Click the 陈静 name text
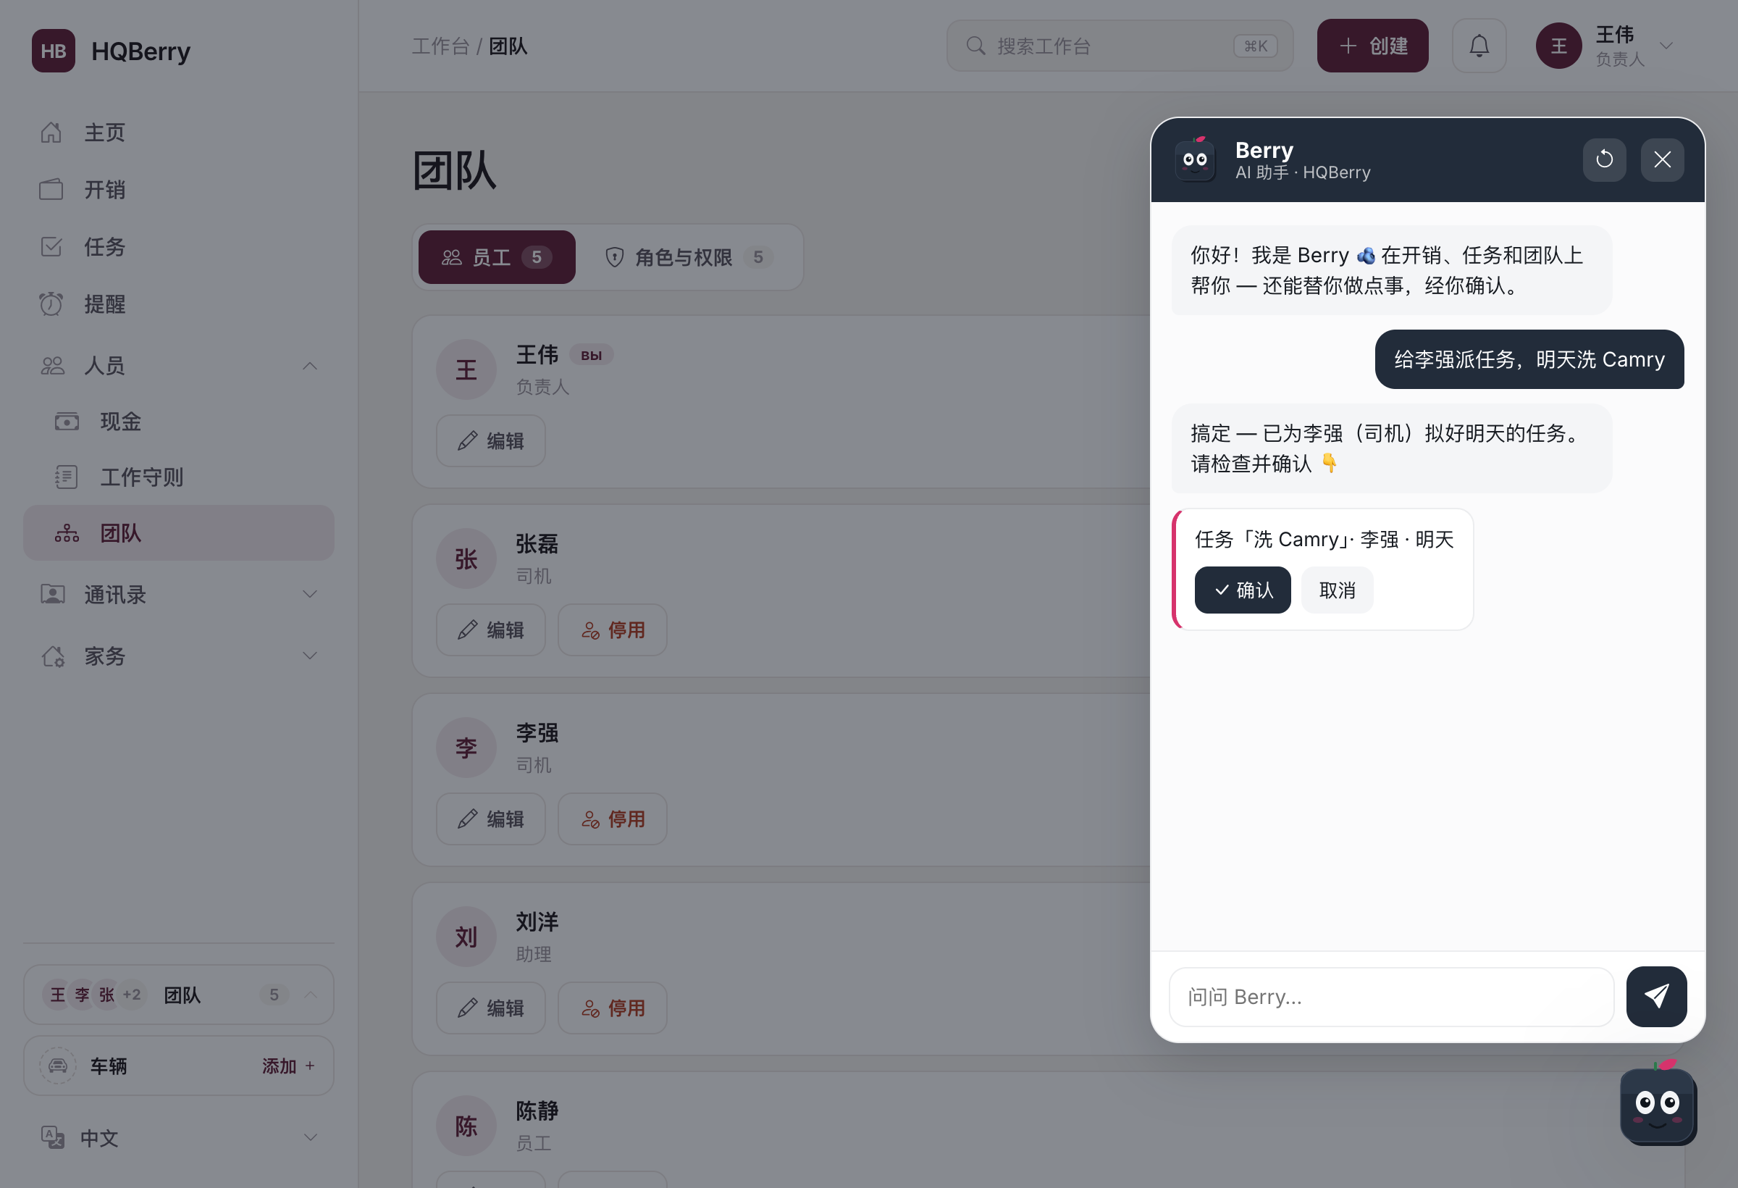This screenshot has width=1738, height=1188. pos(537,1111)
